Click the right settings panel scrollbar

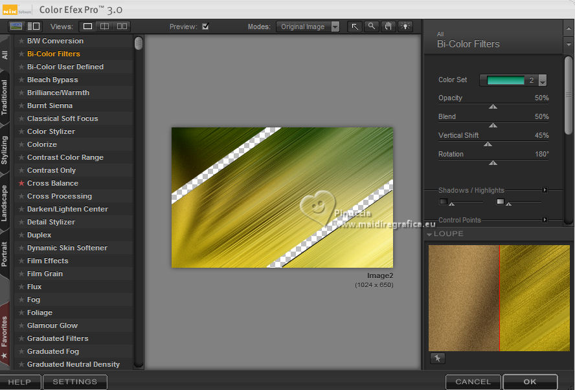pyautogui.click(x=569, y=95)
